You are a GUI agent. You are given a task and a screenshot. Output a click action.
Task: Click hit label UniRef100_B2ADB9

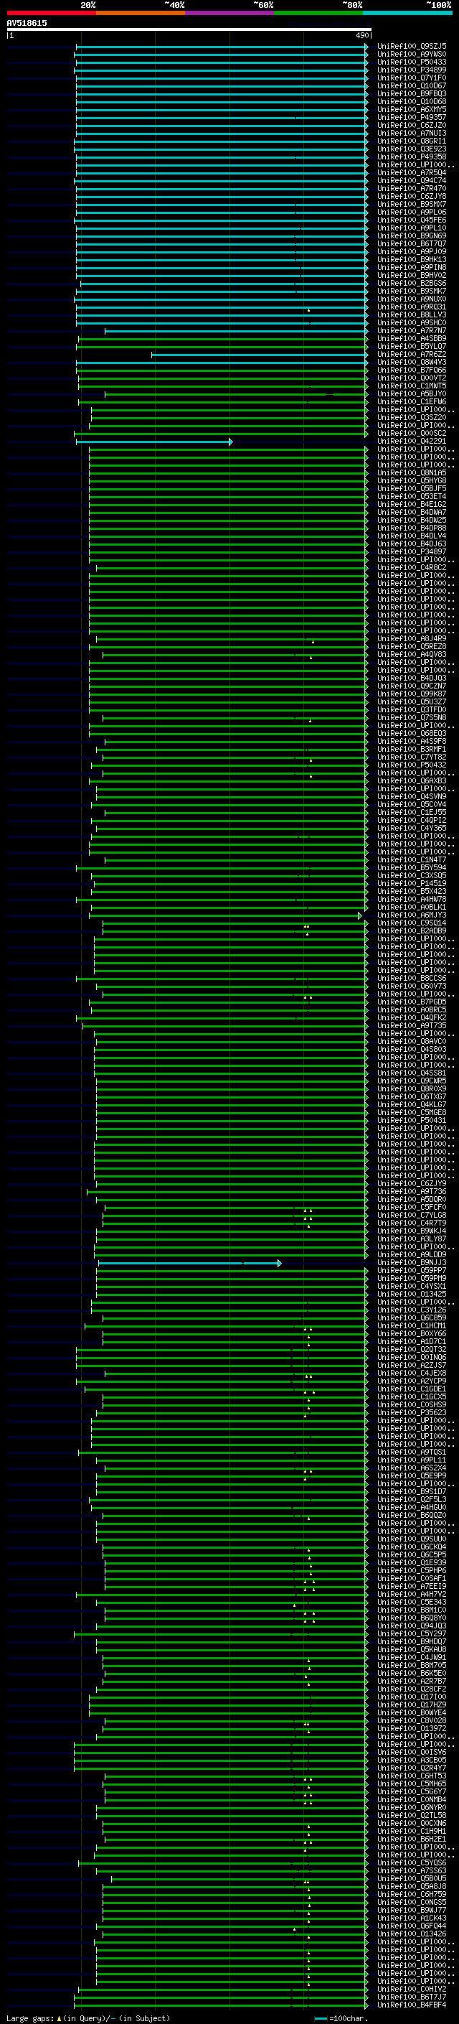(412, 932)
